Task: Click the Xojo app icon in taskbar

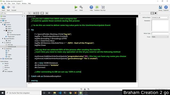Action: (81, 93)
